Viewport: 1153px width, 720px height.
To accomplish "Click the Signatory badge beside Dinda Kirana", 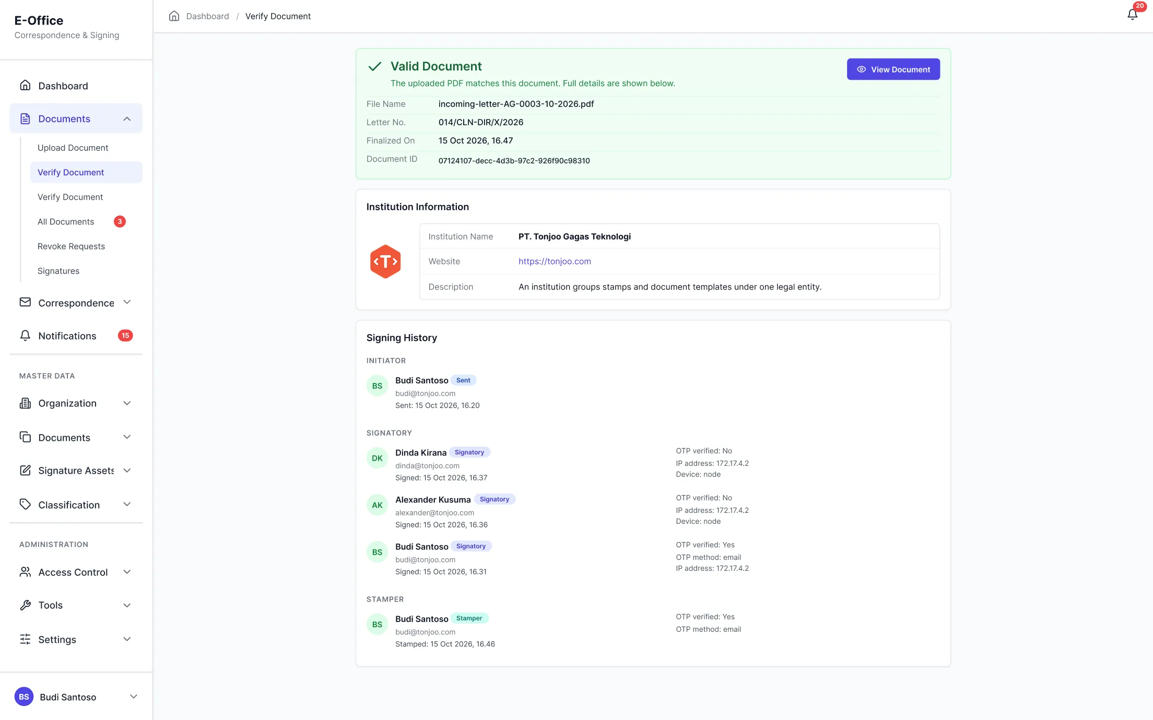I will pos(469,452).
